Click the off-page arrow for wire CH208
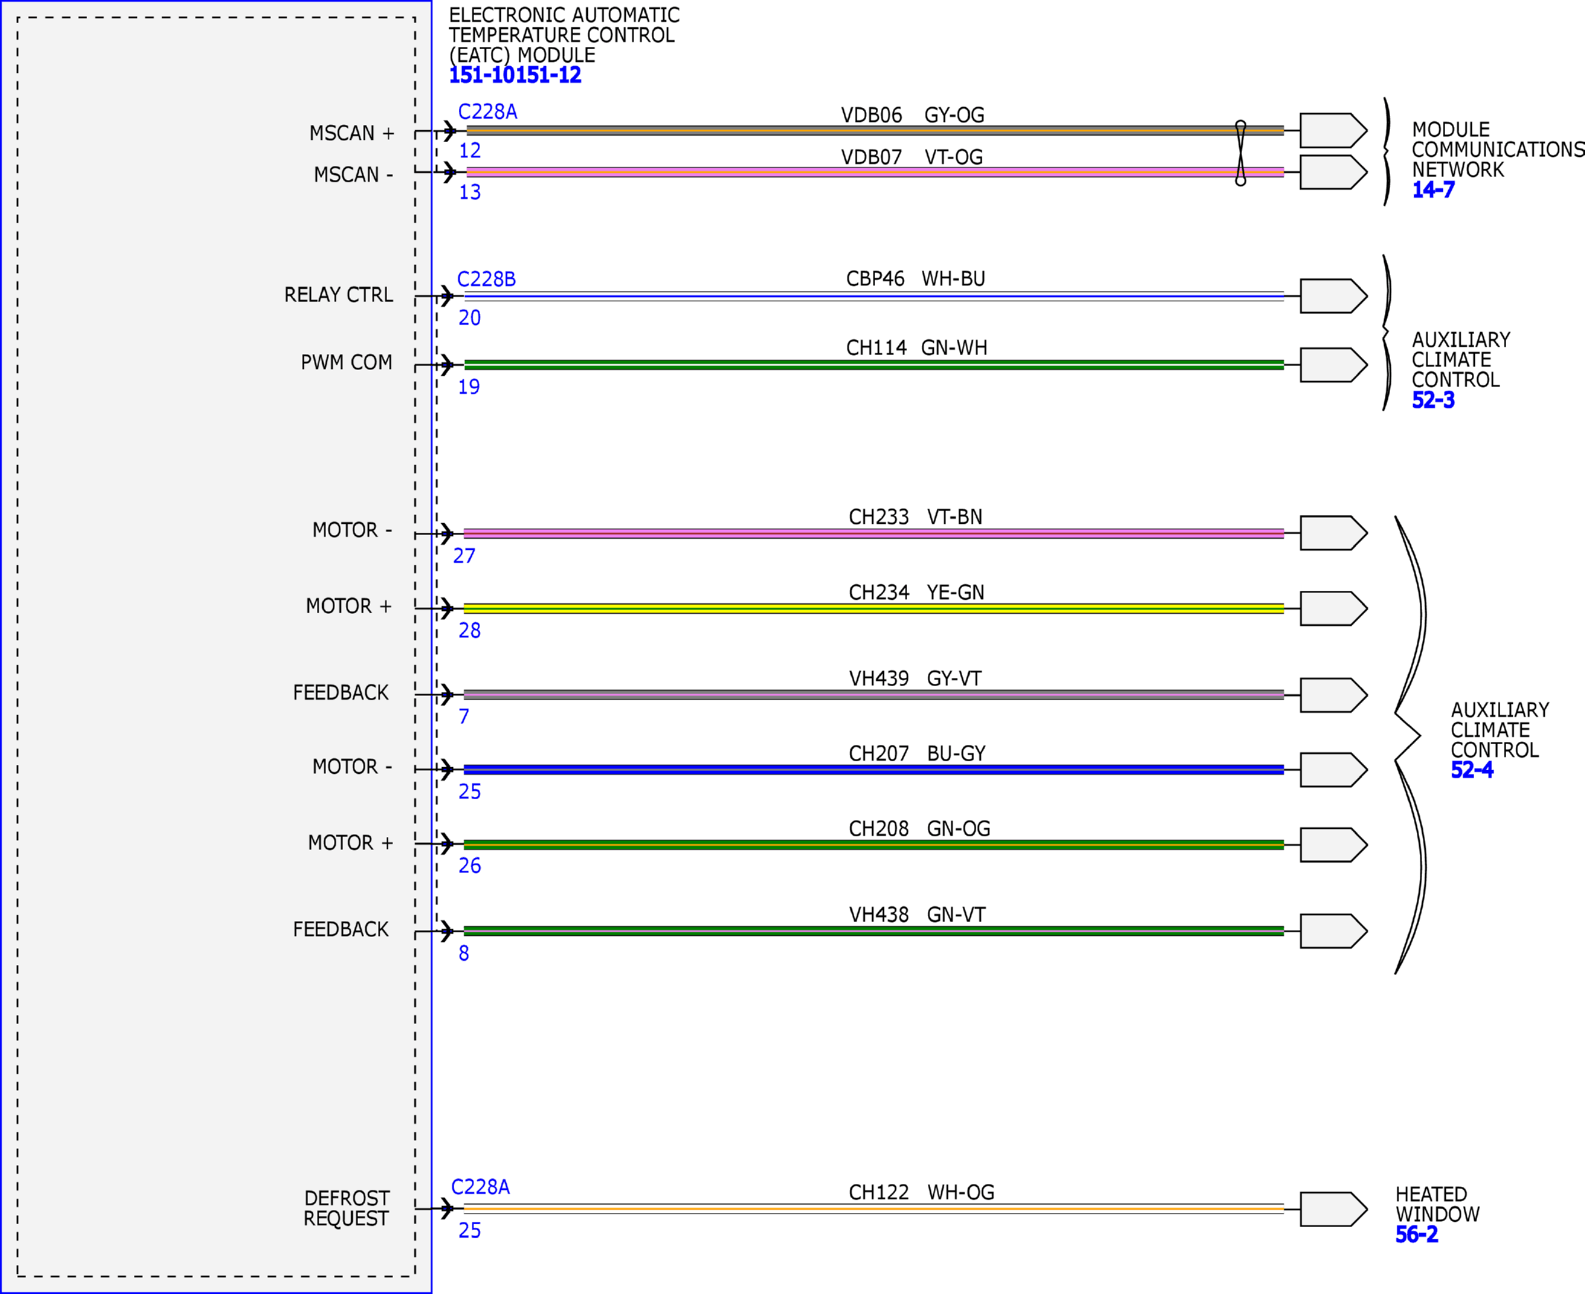The image size is (1585, 1294). pos(1333,845)
